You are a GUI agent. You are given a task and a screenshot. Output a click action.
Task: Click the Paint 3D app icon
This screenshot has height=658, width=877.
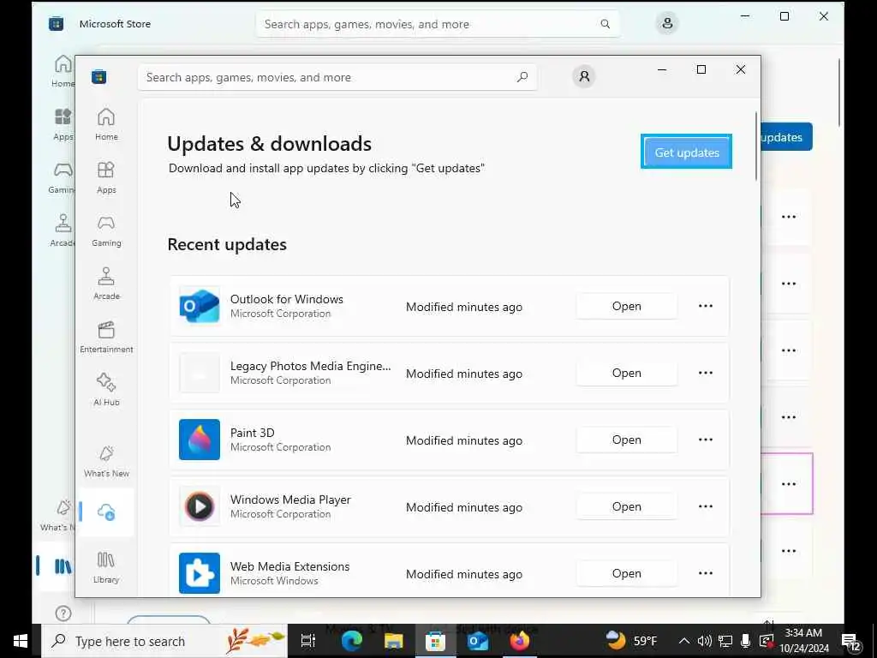tap(199, 440)
